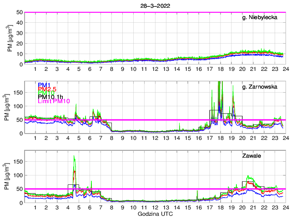Image resolution: width=291 pixels, height=218 pixels.
Task: Select the 100 y-axis tick in Zarnowska plot
Action: click(x=18, y=106)
